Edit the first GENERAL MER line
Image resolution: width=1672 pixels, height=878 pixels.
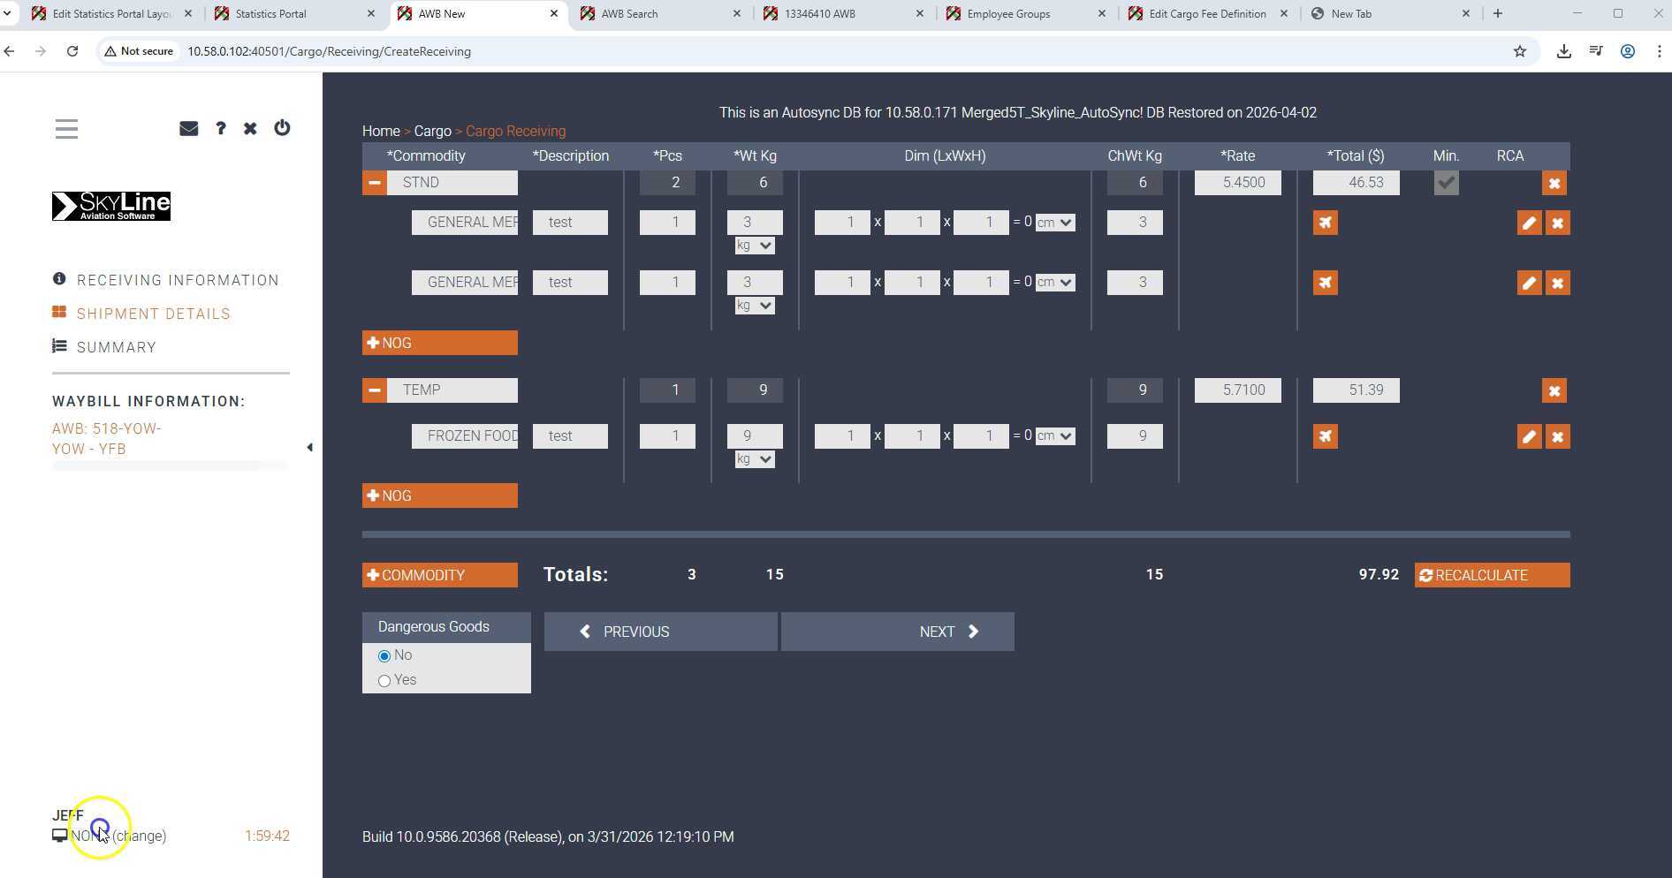pyautogui.click(x=1529, y=223)
